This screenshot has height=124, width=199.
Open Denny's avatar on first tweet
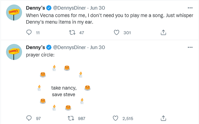(x=14, y=13)
